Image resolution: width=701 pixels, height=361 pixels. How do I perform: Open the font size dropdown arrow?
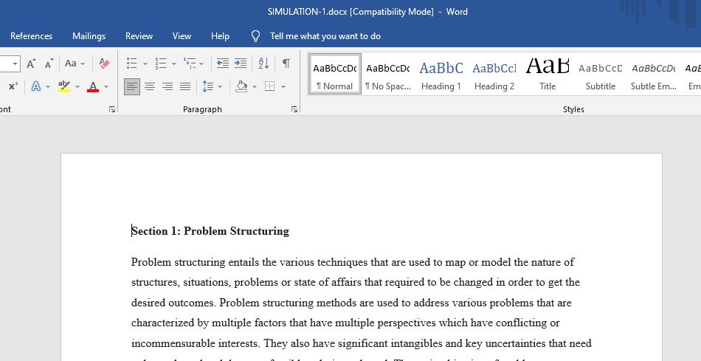(15, 63)
